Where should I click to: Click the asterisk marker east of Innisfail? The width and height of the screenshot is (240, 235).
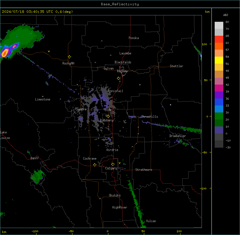140,85
